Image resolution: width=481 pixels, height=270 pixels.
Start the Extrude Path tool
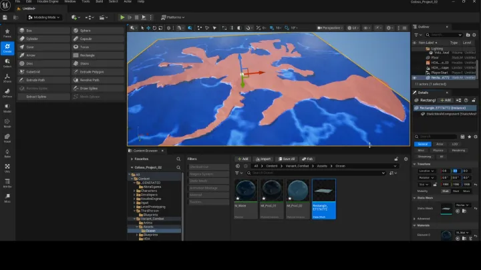click(x=44, y=80)
